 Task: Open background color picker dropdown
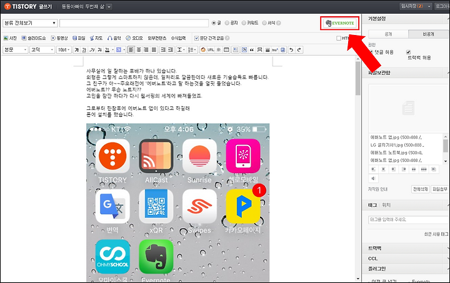124,50
